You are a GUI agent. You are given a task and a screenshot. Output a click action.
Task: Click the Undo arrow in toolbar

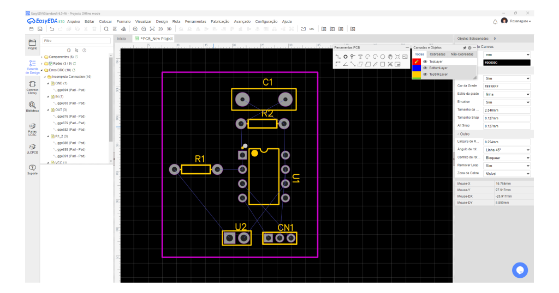(x=52, y=29)
